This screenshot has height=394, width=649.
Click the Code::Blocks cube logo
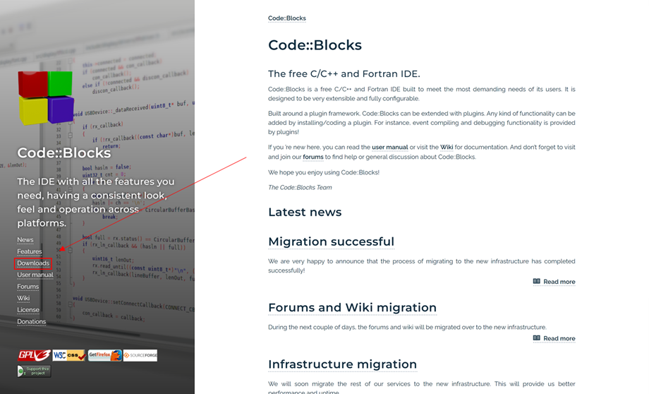[x=46, y=98]
